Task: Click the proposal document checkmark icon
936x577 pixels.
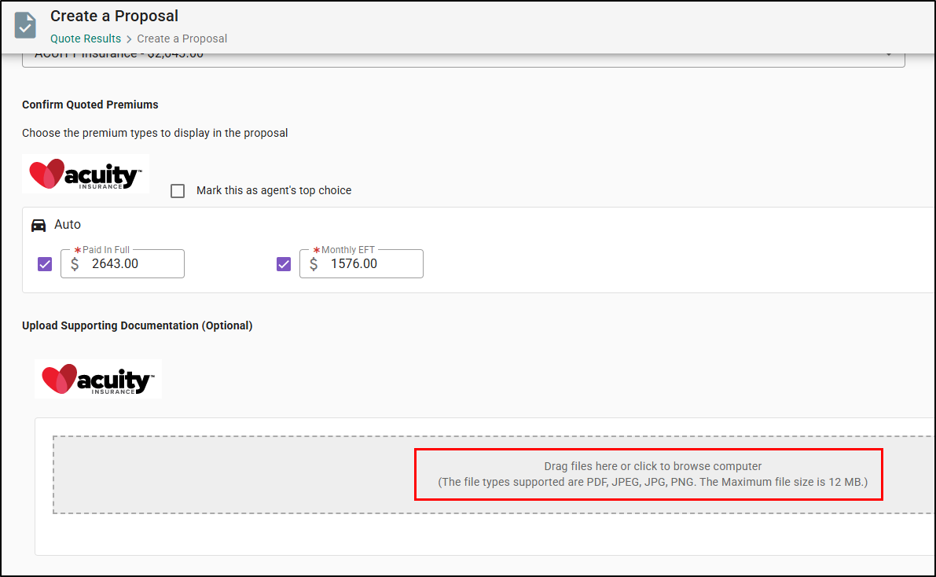Action: click(x=25, y=26)
